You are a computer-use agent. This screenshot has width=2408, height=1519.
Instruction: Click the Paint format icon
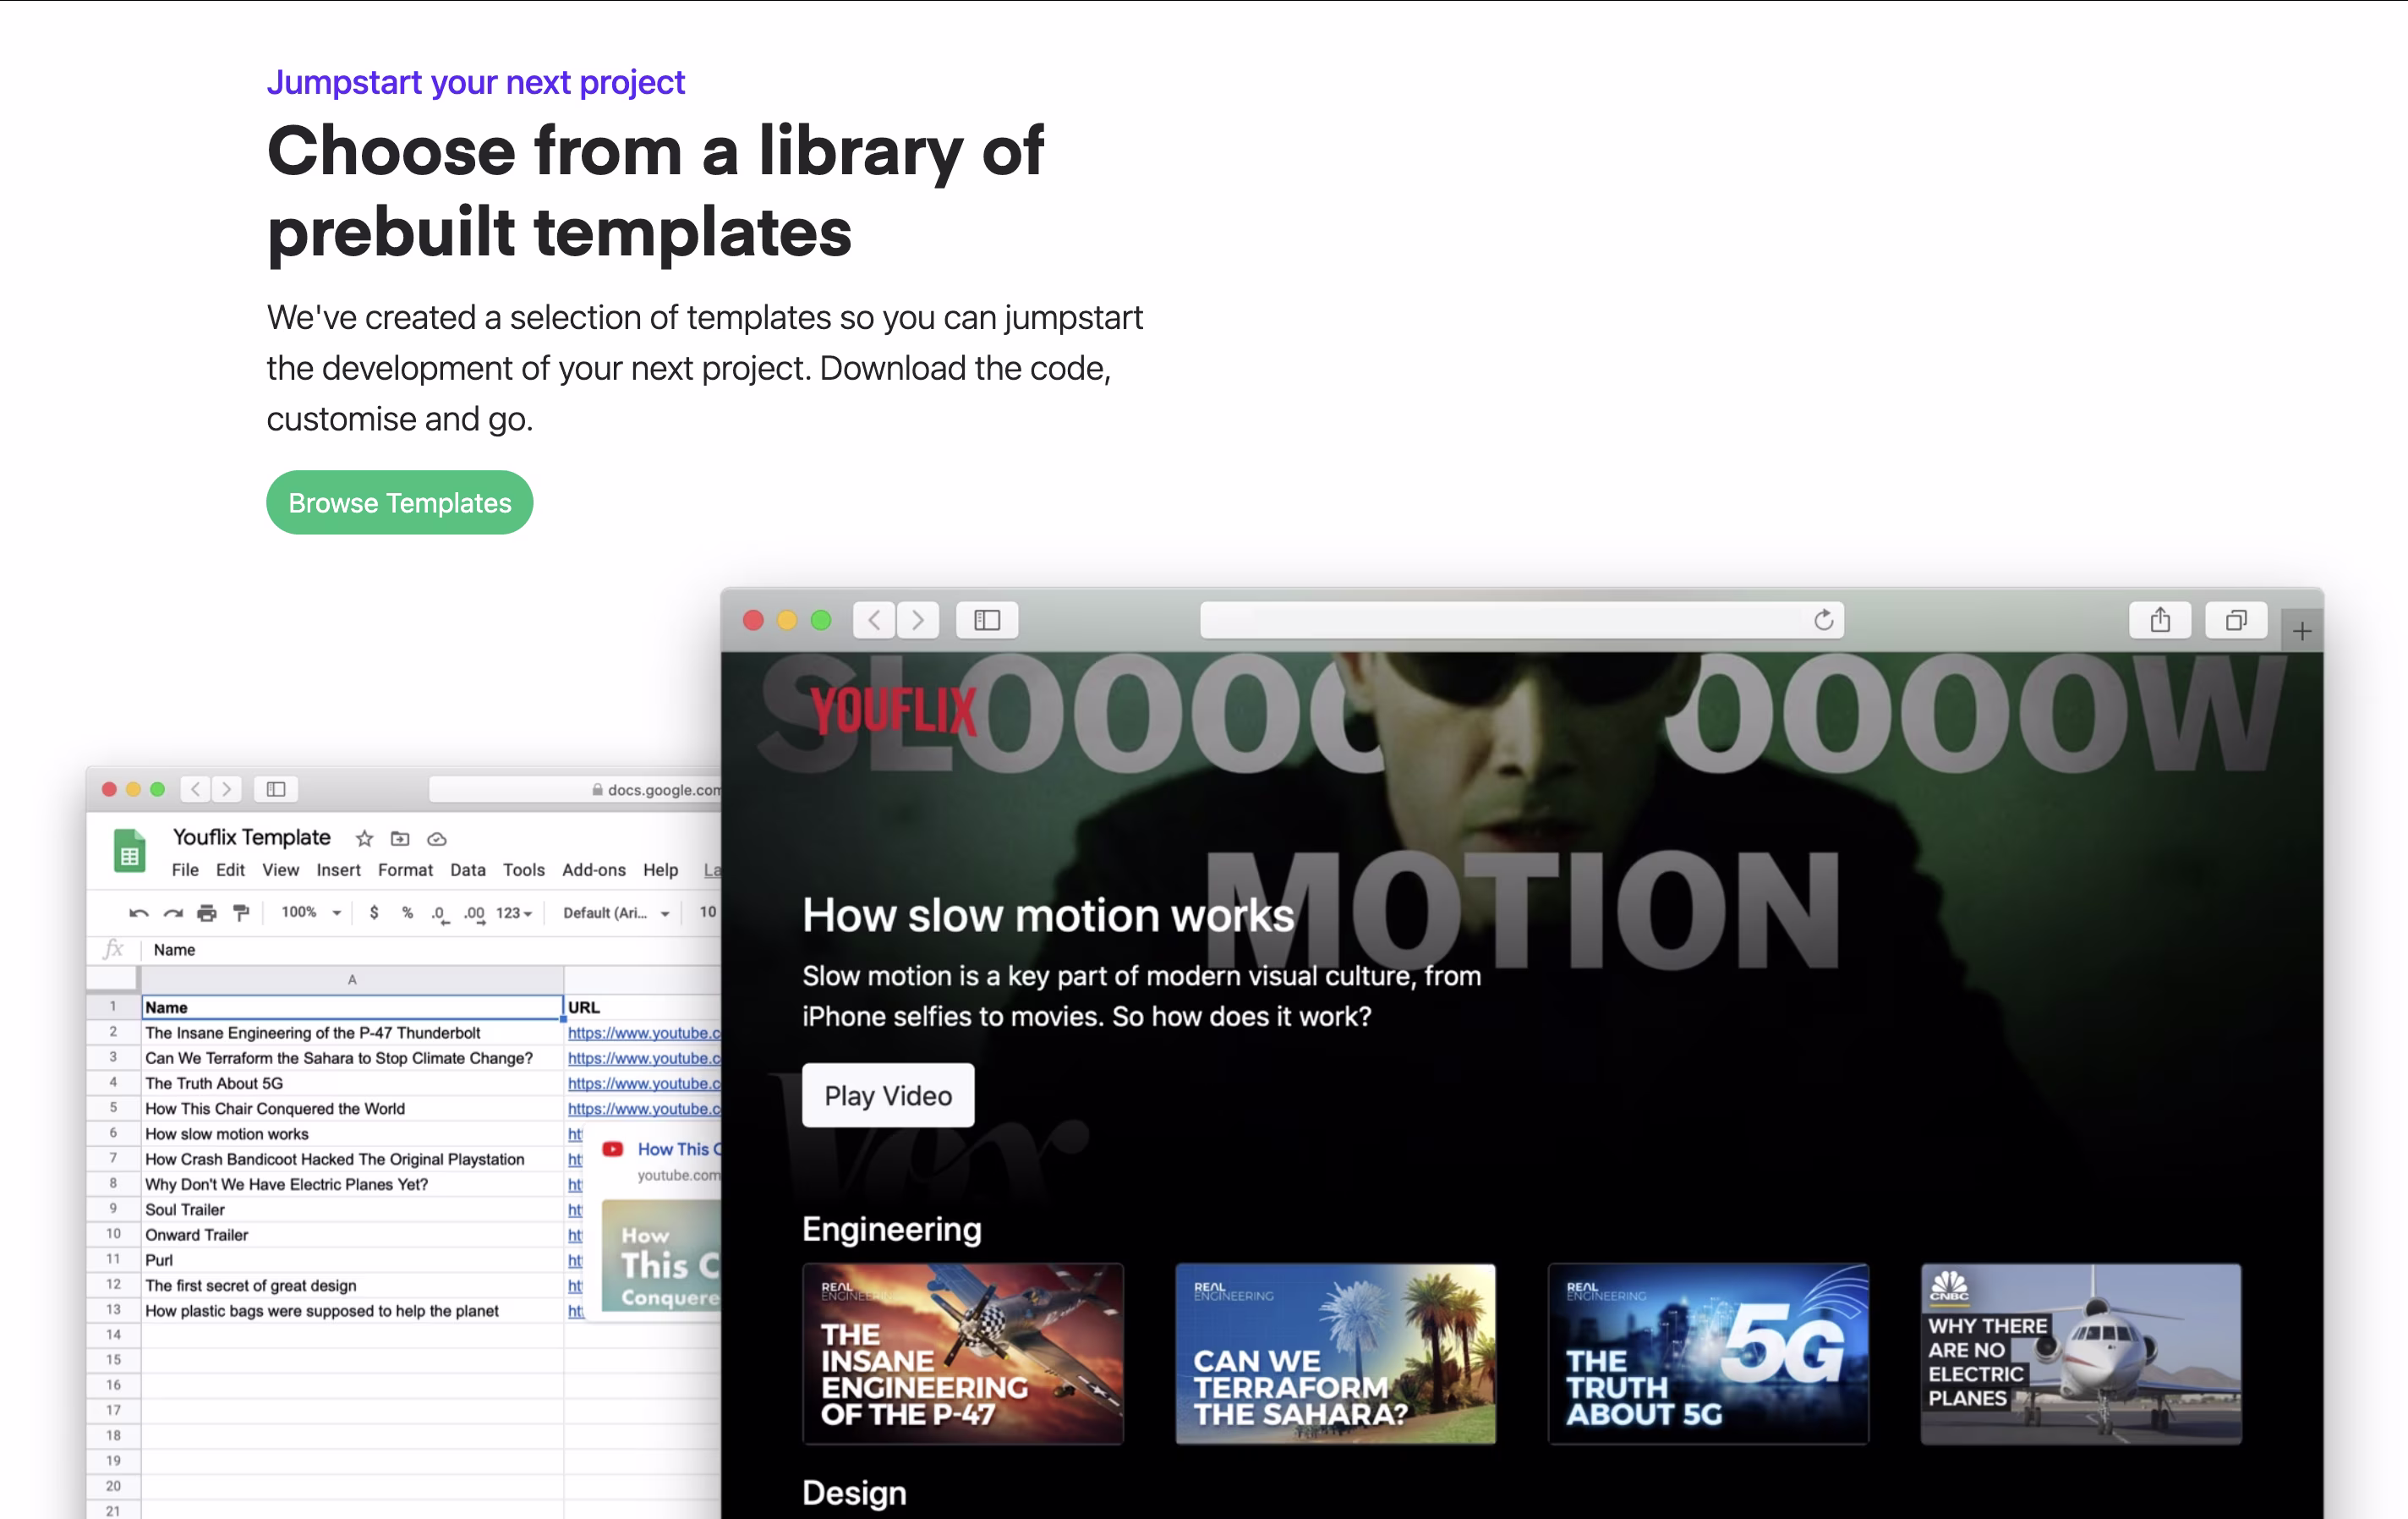(x=241, y=912)
